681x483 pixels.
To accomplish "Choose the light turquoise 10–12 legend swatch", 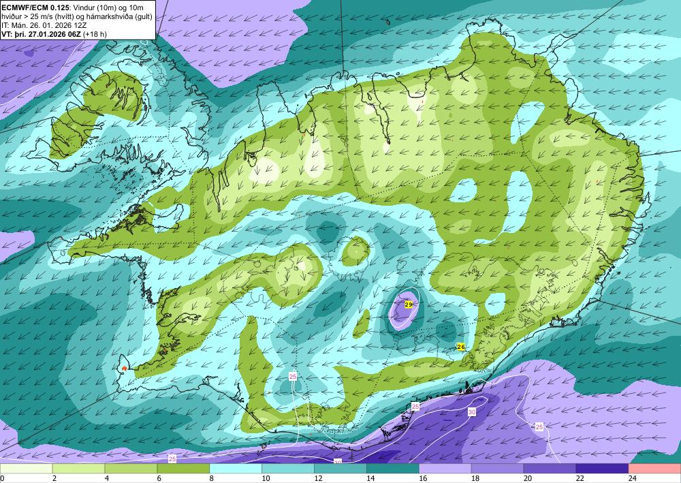I will click(288, 469).
